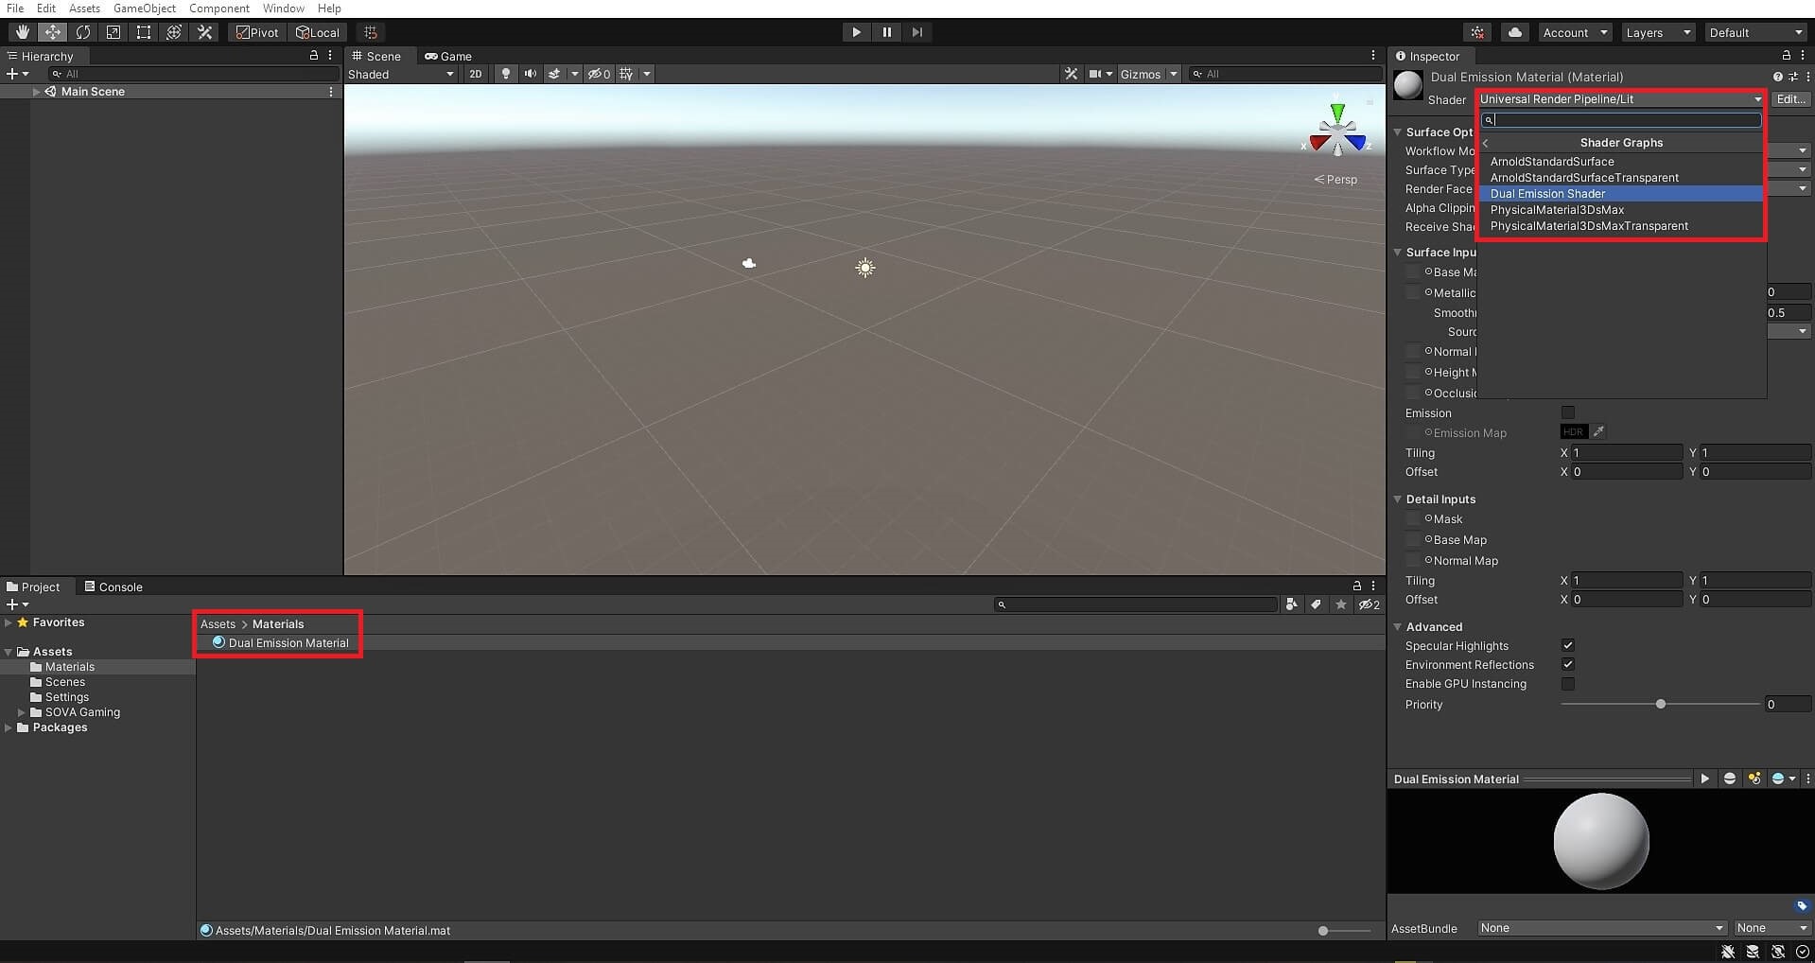Viewport: 1815px width, 963px height.
Task: Select the Move tool
Action: (52, 32)
